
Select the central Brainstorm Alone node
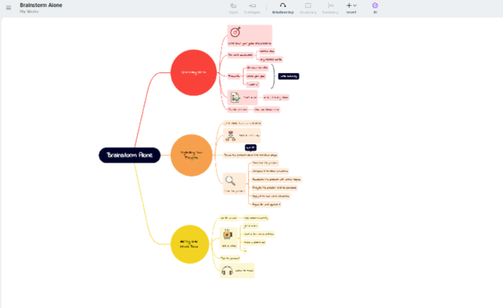coord(130,155)
